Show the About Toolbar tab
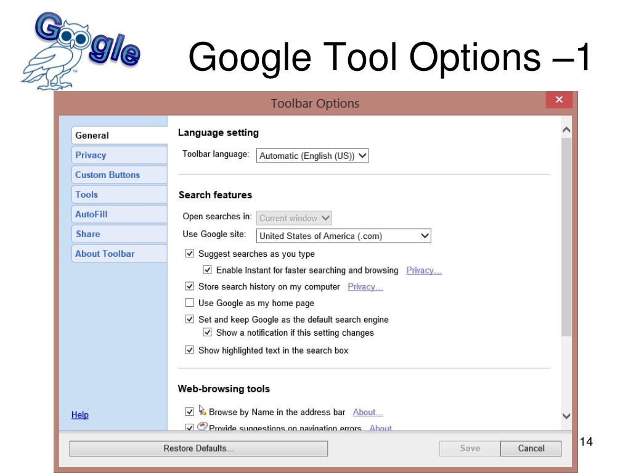 pos(120,253)
